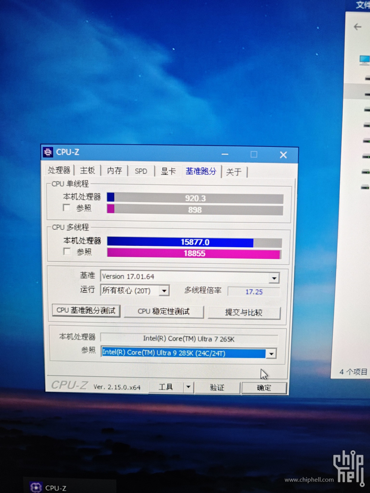Screen dimensions: 370x493
Task: Run the CPU 稳定性测试 button
Action: (163, 311)
